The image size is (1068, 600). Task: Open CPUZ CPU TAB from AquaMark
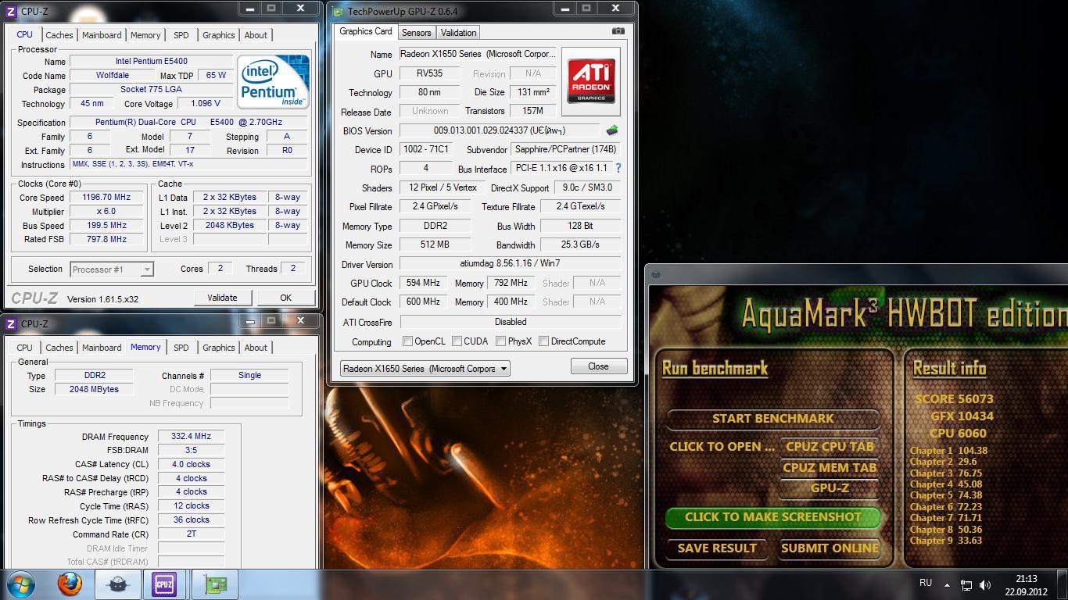click(x=830, y=447)
